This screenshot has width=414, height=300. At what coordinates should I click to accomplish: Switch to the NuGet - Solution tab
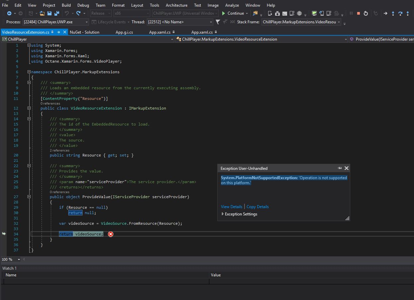pos(84,32)
